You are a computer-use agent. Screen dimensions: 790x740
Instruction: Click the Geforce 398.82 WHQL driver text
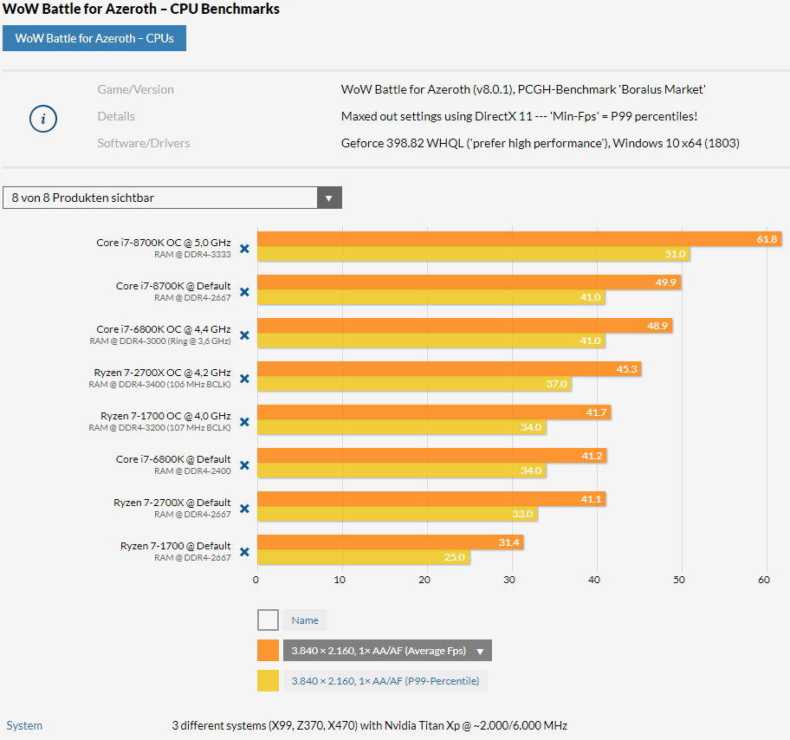tap(541, 143)
